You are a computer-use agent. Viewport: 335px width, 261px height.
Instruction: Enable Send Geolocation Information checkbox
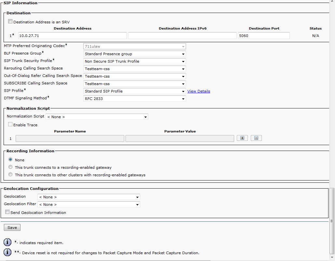(7, 212)
